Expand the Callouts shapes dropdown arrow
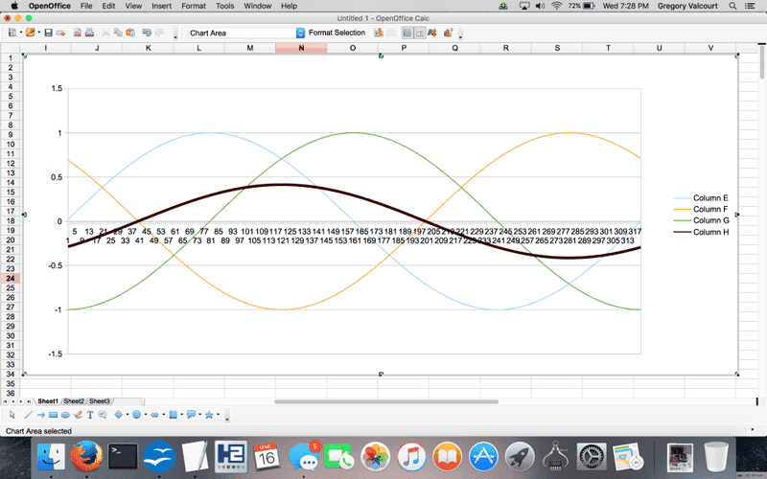This screenshot has height=479, width=767. click(x=200, y=415)
